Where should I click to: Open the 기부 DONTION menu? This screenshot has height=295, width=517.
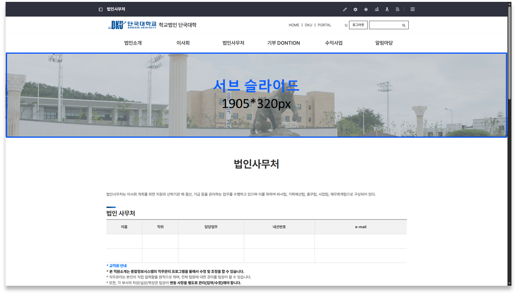(x=284, y=43)
